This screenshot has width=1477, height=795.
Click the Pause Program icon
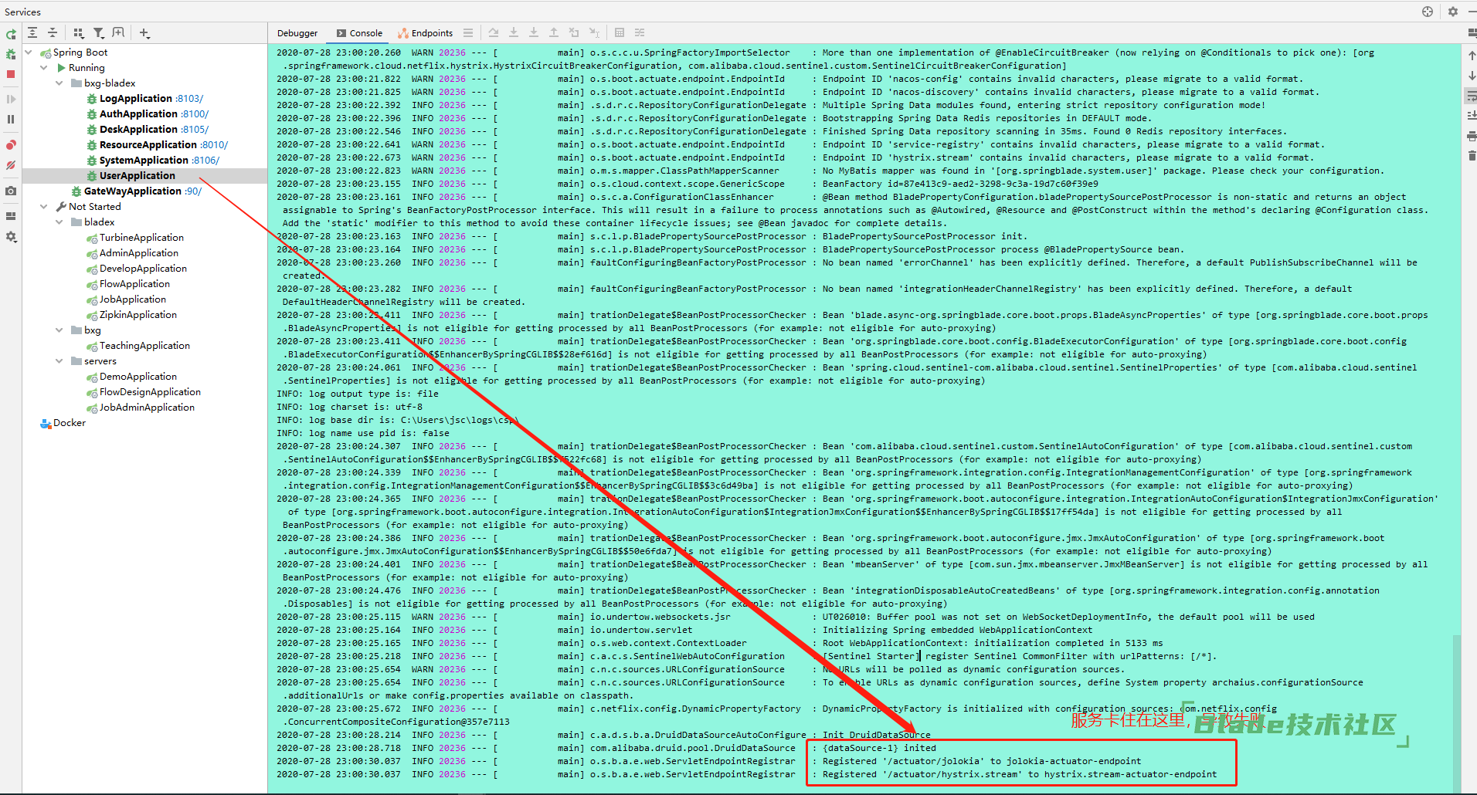11,119
